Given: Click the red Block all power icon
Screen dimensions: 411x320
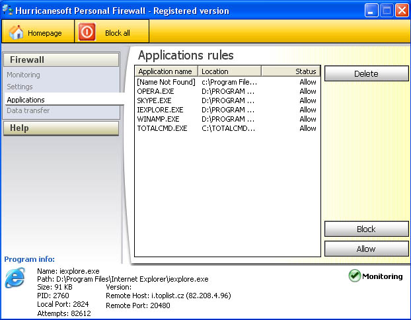Looking at the screenshot, I should point(87,32).
